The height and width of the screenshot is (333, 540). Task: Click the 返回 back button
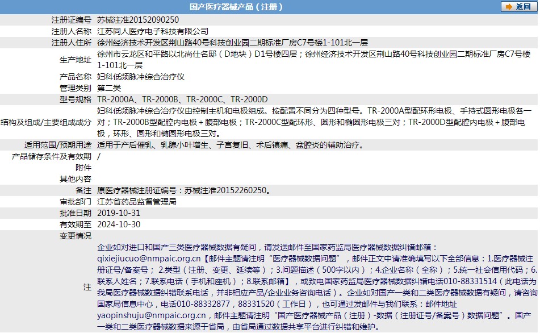pos(519,7)
